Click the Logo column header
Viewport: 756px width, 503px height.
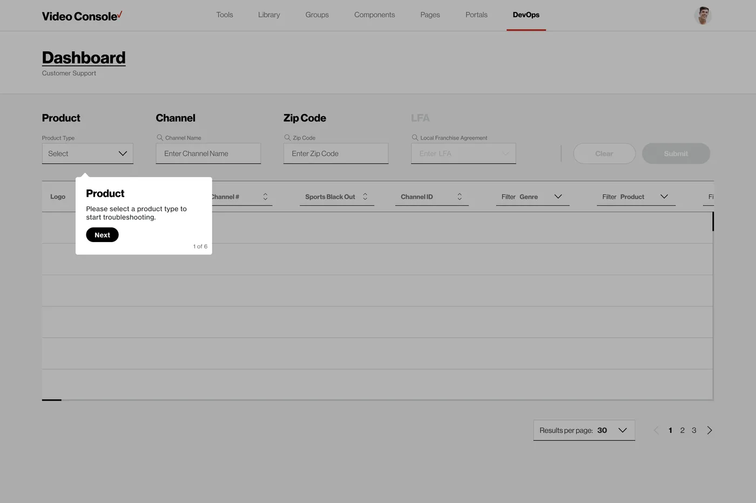point(58,197)
